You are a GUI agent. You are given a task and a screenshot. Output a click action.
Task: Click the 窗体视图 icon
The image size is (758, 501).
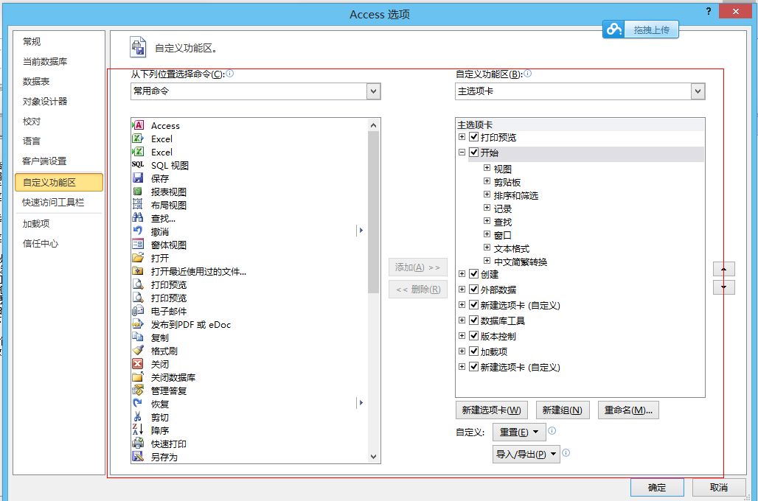138,245
